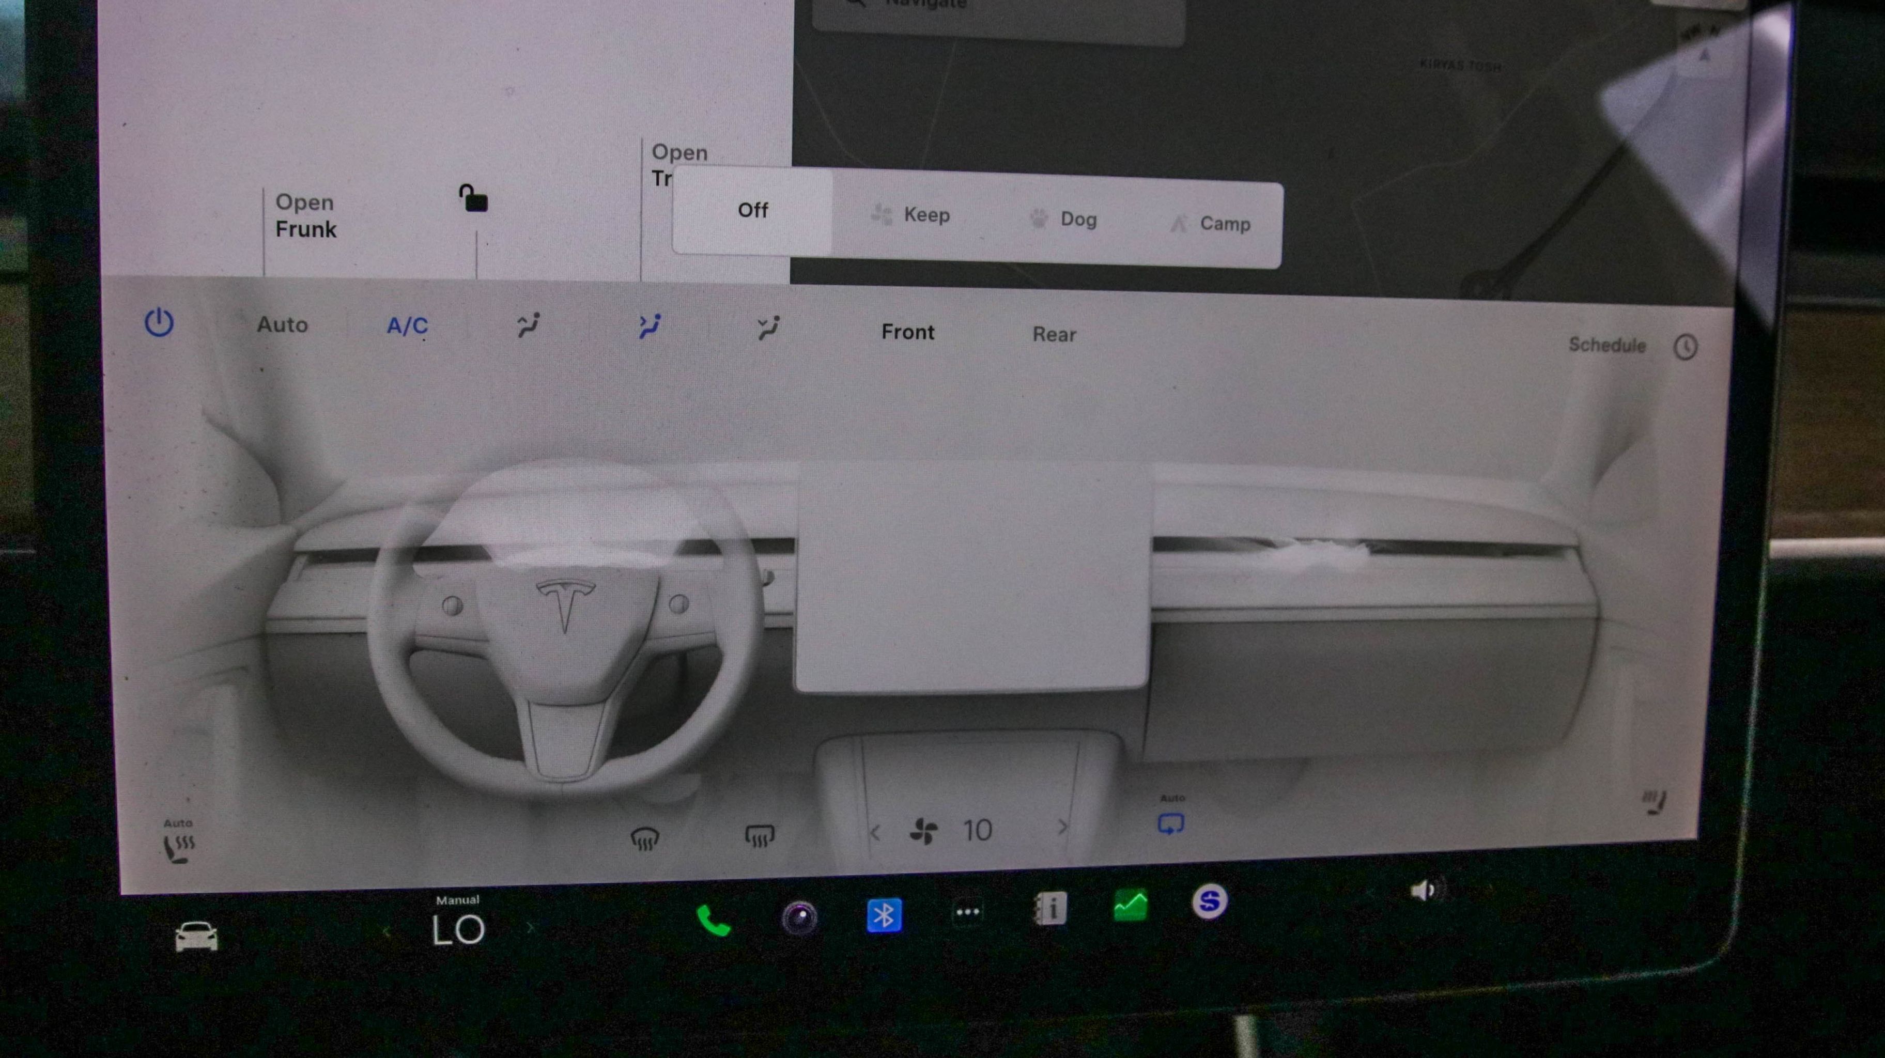Activate Dog mode
The width and height of the screenshot is (1885, 1058).
(x=1063, y=219)
